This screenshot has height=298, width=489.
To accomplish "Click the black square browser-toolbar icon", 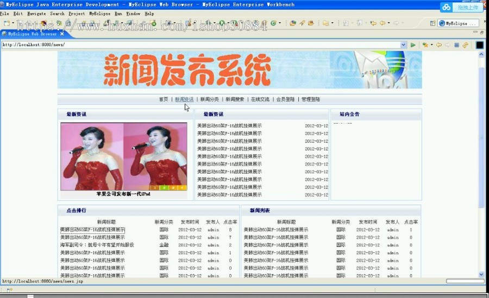I will [x=479, y=45].
